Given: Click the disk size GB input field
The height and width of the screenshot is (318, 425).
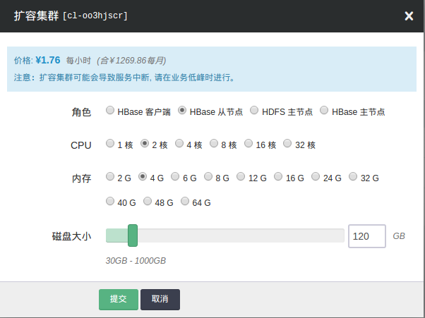Looking at the screenshot, I should pos(366,236).
